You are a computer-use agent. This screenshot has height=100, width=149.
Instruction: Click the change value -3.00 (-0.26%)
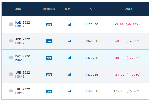click(127, 24)
